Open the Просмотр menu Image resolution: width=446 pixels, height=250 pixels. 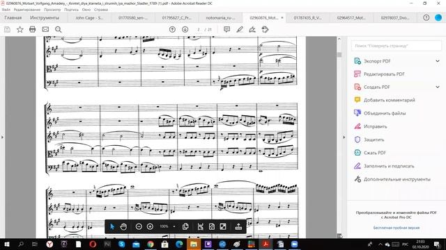tap(52, 10)
